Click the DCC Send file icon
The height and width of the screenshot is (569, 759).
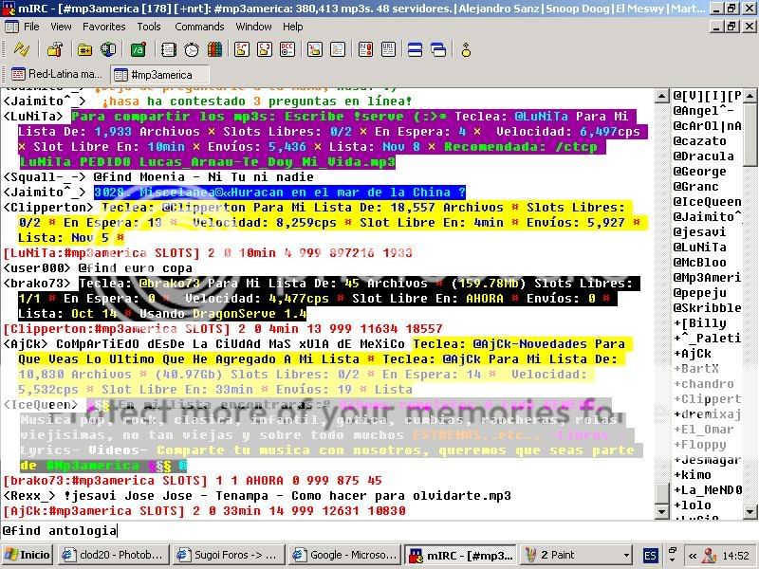[x=242, y=49]
